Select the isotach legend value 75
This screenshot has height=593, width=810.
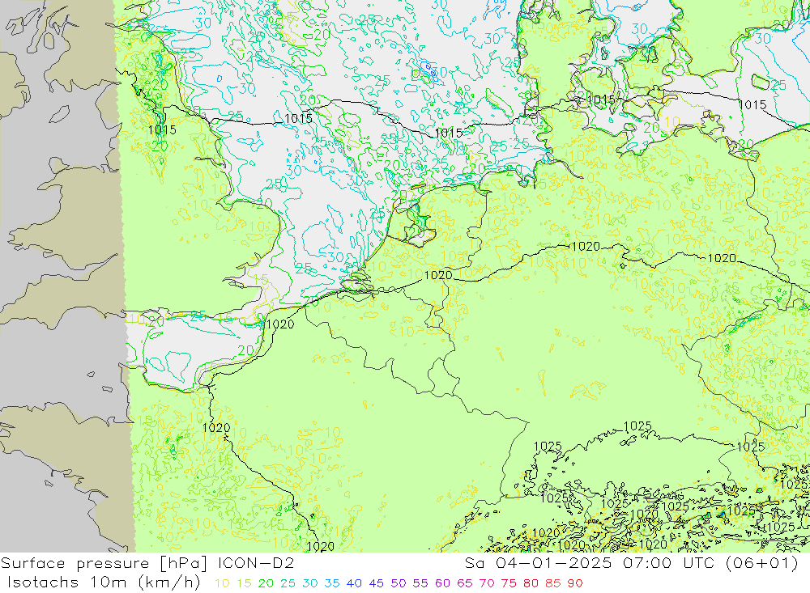point(509,584)
